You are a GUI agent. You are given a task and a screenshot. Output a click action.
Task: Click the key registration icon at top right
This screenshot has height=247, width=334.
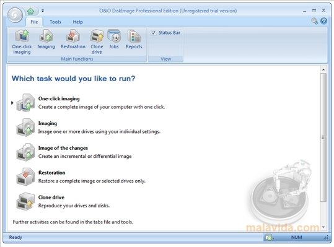314,21
